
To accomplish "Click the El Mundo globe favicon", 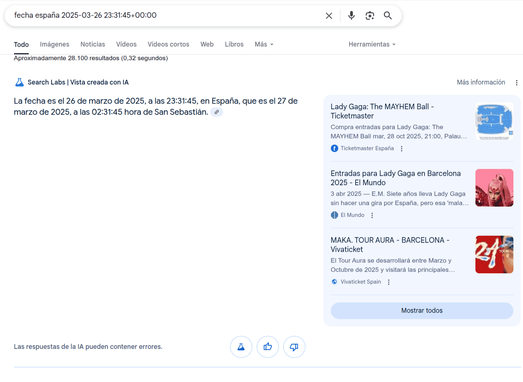I will (x=335, y=215).
